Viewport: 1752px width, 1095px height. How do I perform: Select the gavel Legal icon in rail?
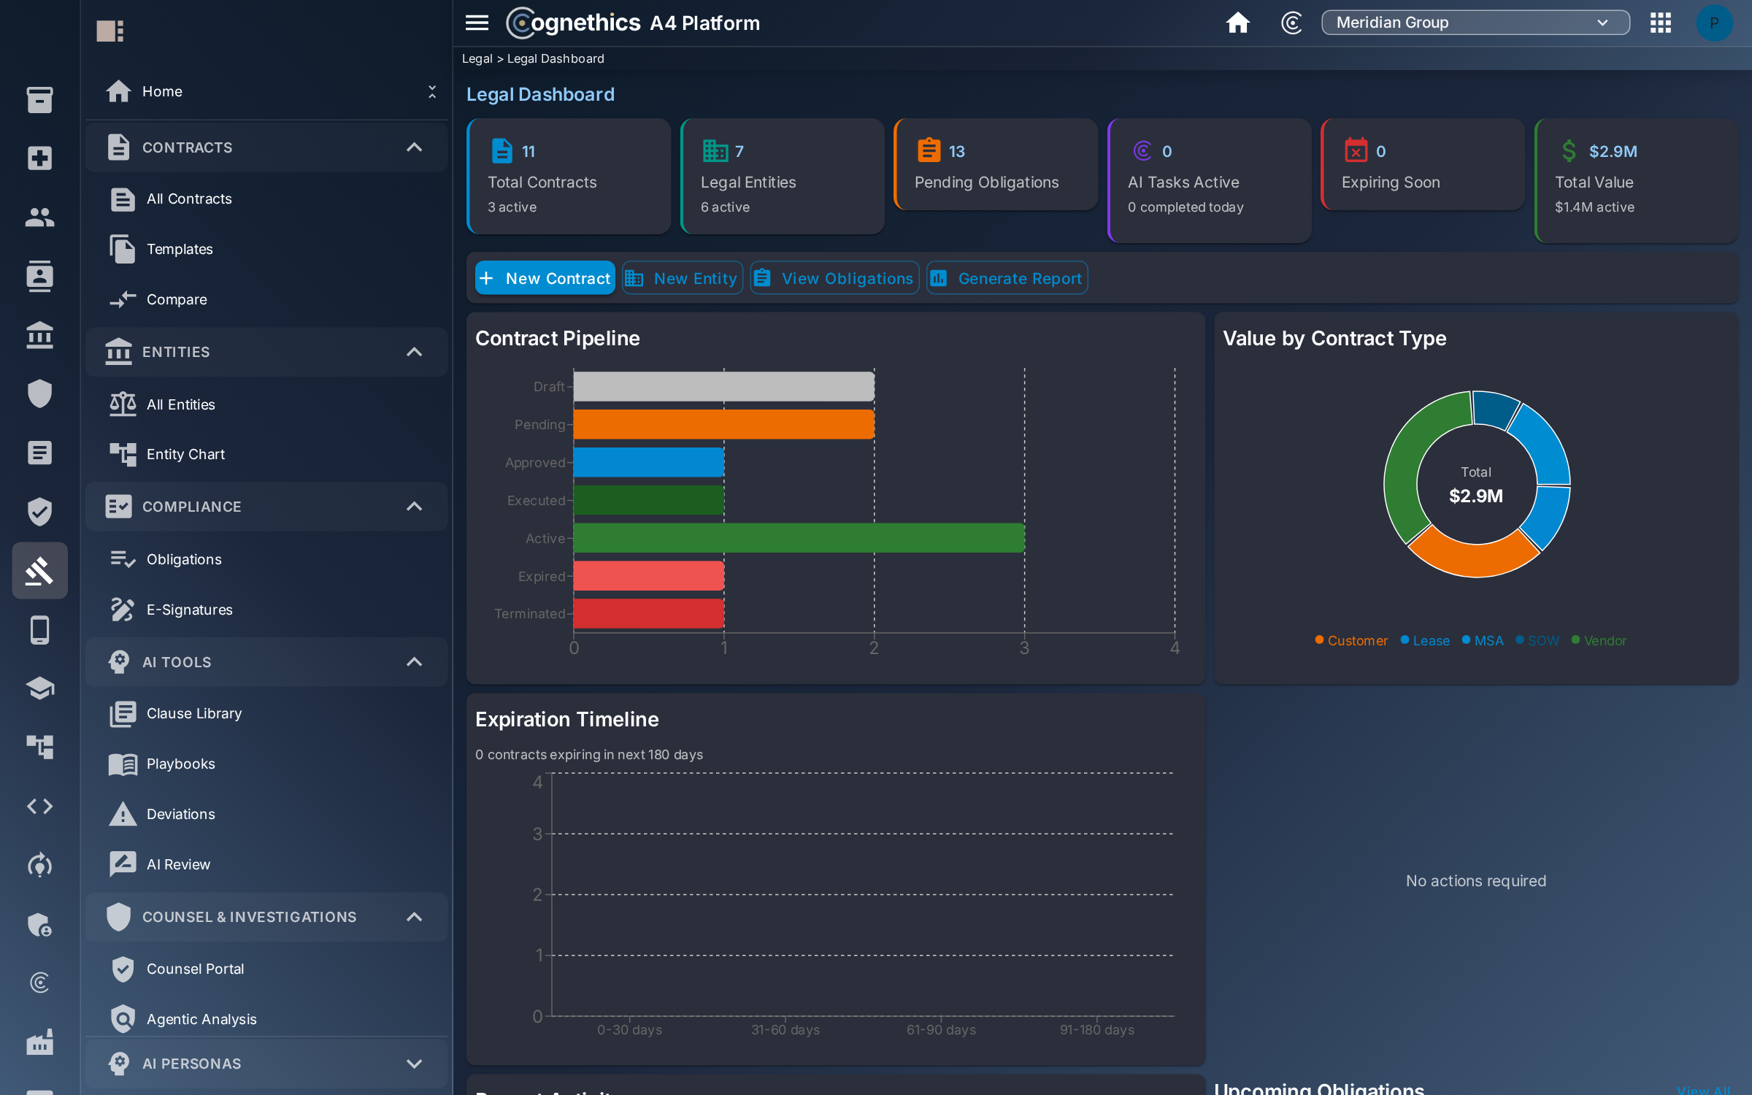click(39, 570)
